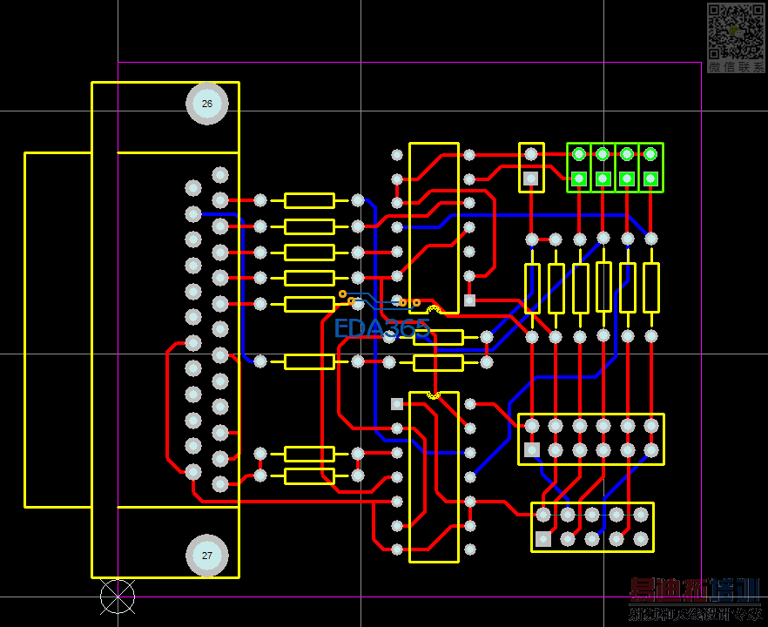Click rightmost green square pad
This screenshot has height=627, width=768.
pos(650,179)
